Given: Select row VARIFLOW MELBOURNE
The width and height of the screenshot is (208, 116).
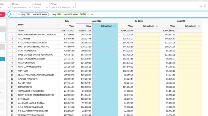Looking at the screenshot, I should [30, 67].
